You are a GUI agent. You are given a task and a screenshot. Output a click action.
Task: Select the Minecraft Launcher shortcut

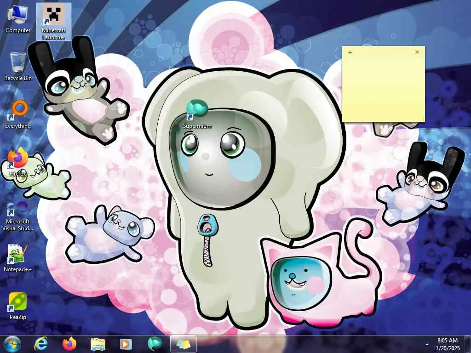pyautogui.click(x=54, y=22)
